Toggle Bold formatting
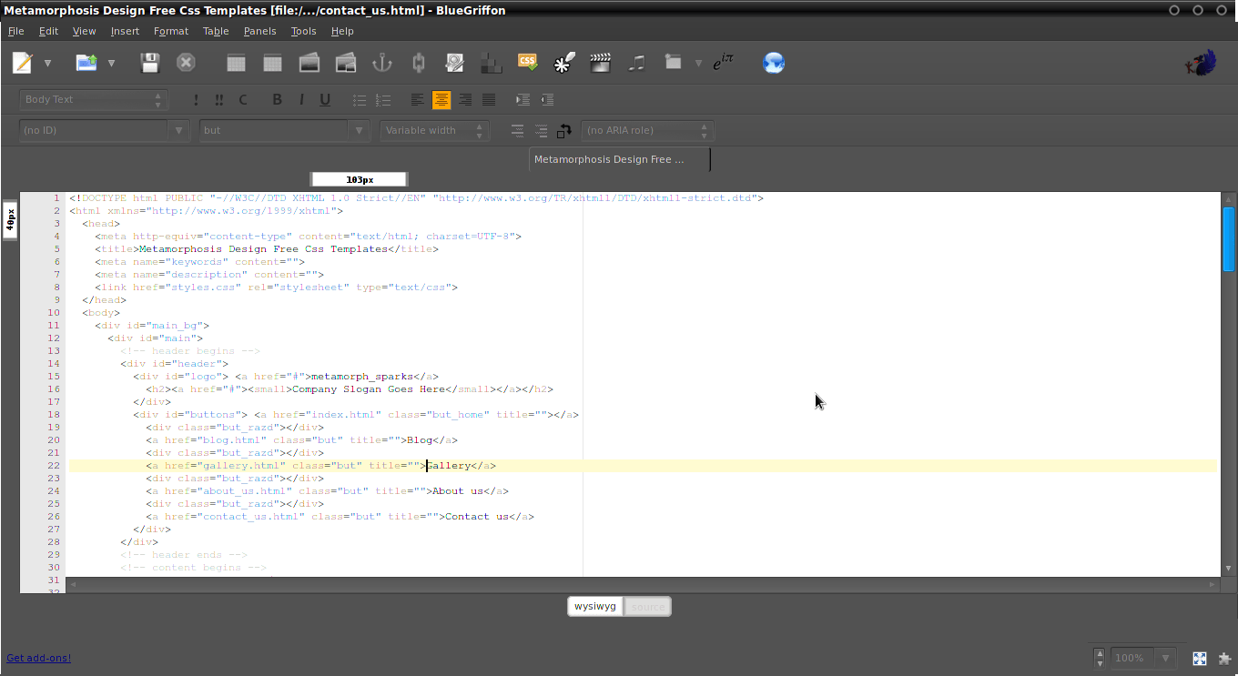Image resolution: width=1238 pixels, height=676 pixels. point(278,100)
